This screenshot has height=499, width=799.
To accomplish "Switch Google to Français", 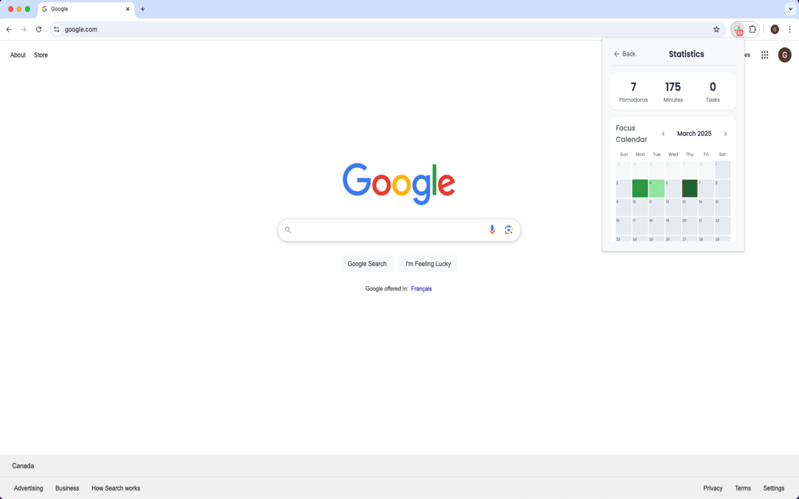I will click(x=421, y=288).
